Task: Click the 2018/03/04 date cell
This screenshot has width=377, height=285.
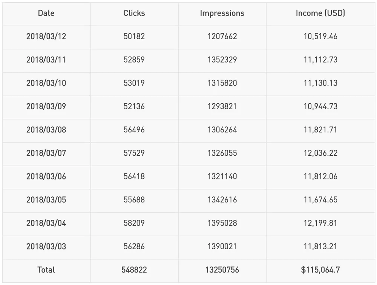Action: click(46, 223)
